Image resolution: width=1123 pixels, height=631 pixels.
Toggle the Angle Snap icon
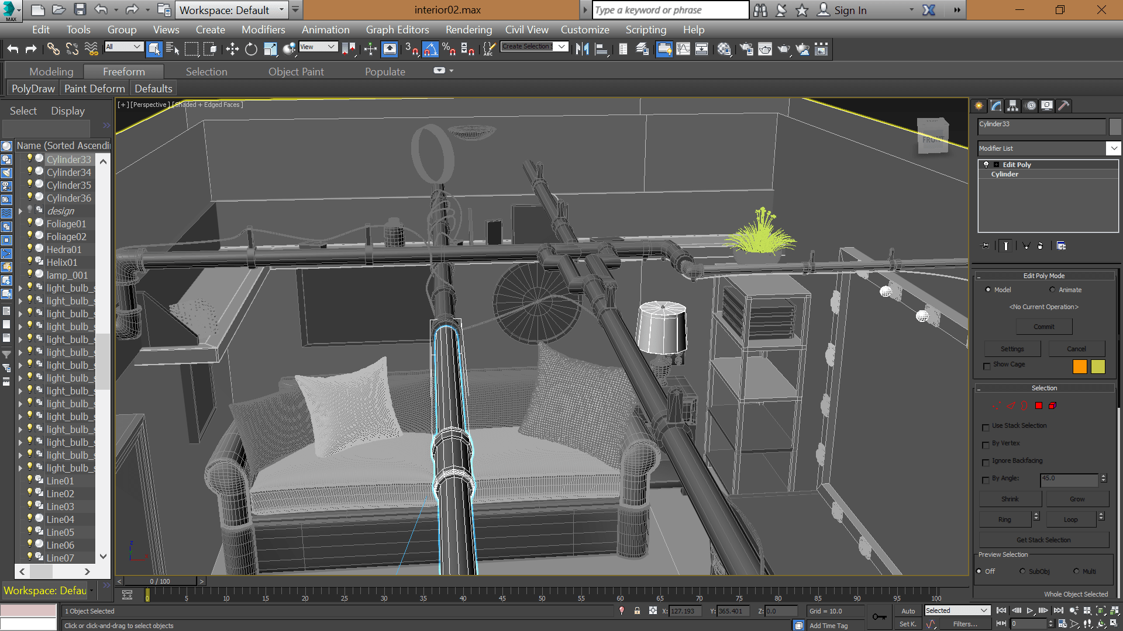point(430,50)
